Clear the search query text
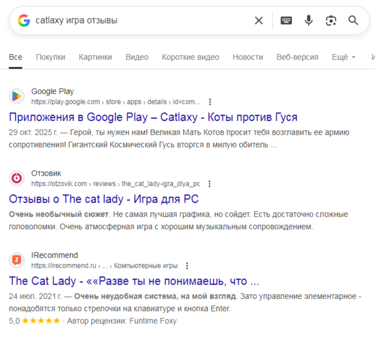Screen dimensions: 375x339 click(x=258, y=21)
